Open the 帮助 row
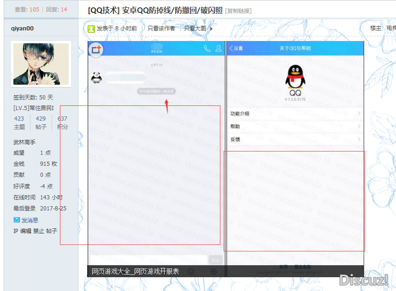 (x=295, y=126)
